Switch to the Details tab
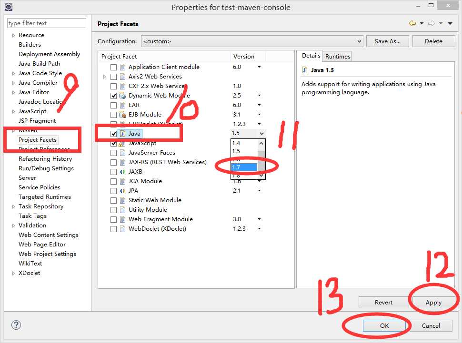 click(311, 55)
